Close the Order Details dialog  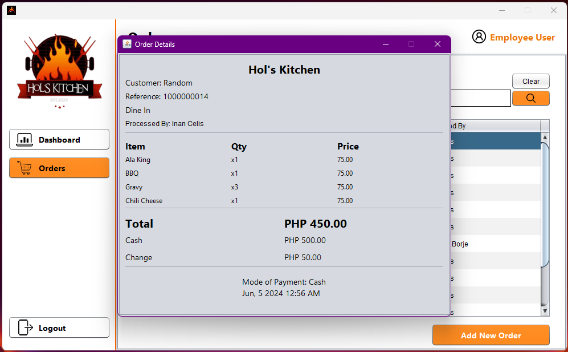coord(438,44)
